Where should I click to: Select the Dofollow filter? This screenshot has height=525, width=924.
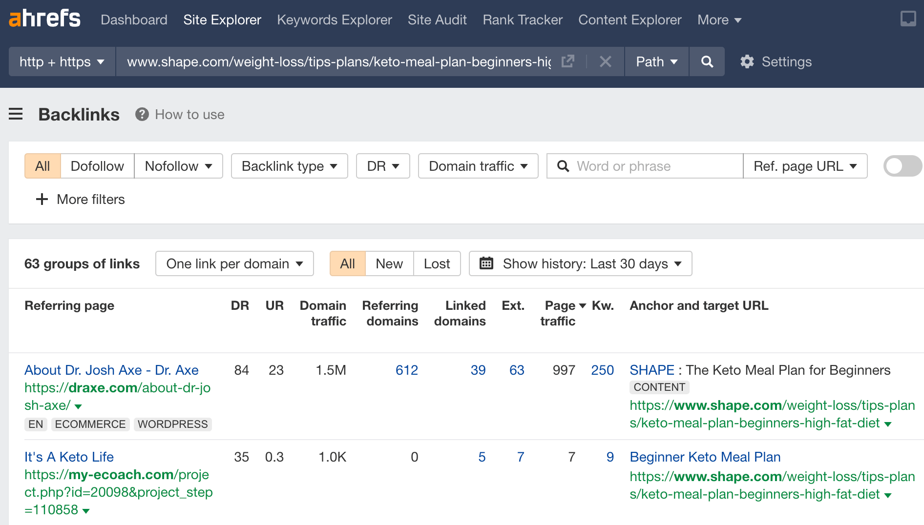pos(97,166)
